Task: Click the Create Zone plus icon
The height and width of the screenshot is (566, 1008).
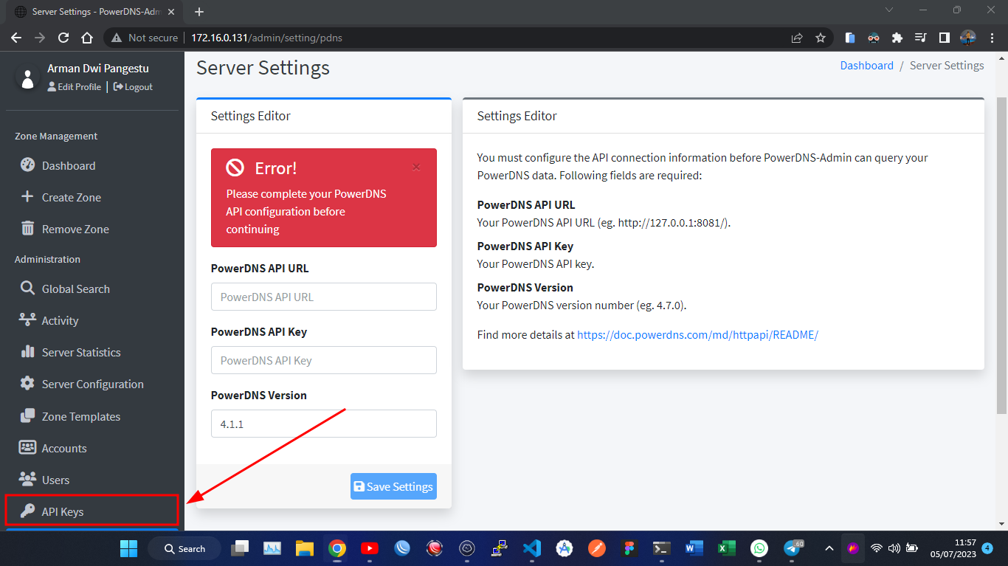Action: pos(27,197)
